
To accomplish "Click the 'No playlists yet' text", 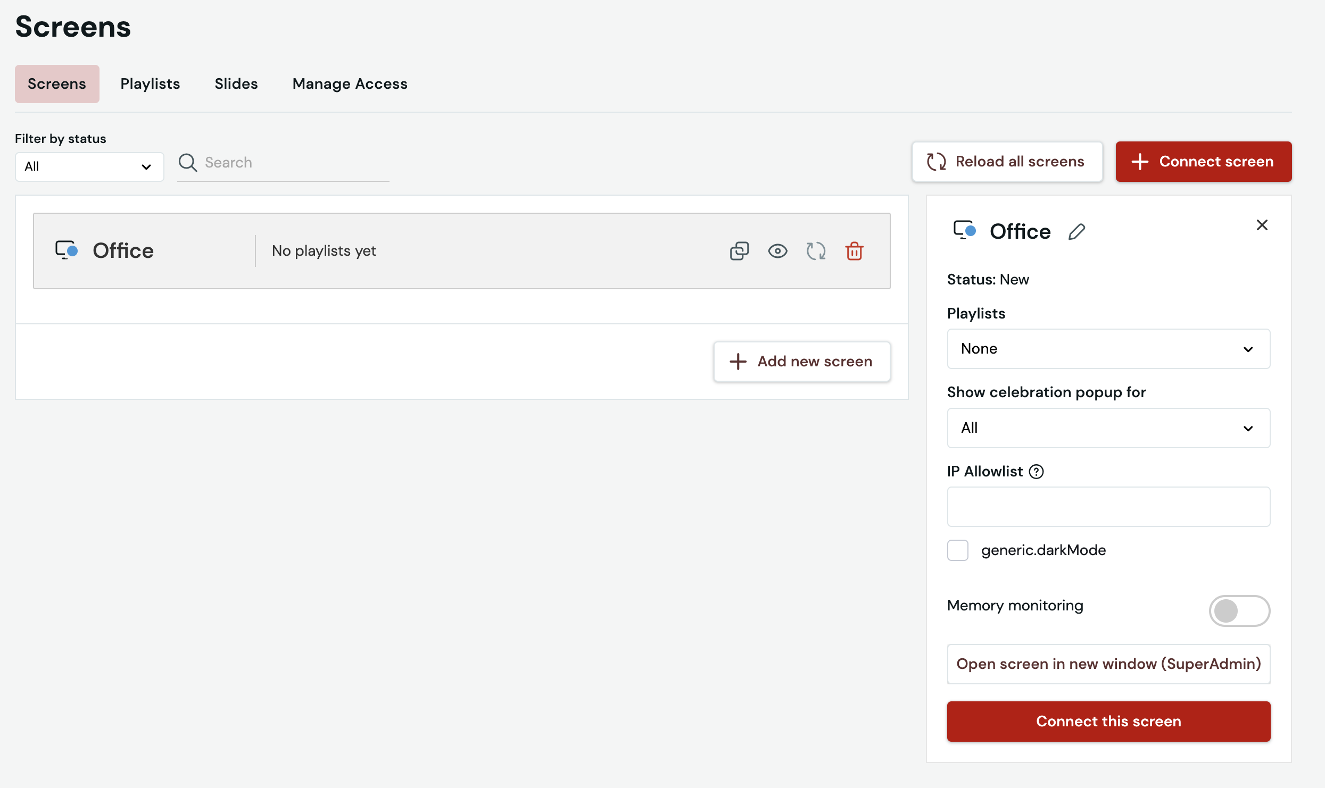I will (324, 251).
